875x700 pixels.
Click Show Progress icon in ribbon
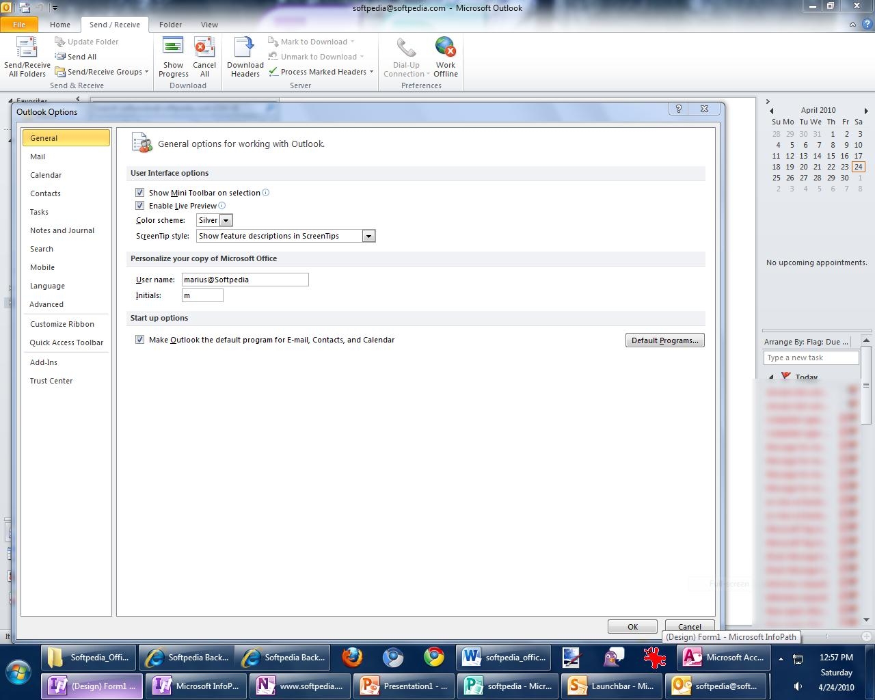[x=173, y=49]
